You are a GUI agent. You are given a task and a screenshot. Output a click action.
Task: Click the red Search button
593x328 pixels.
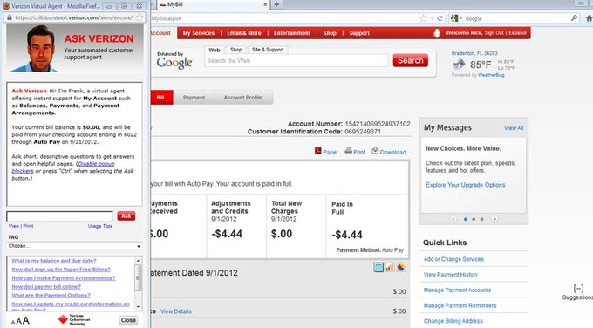click(411, 60)
